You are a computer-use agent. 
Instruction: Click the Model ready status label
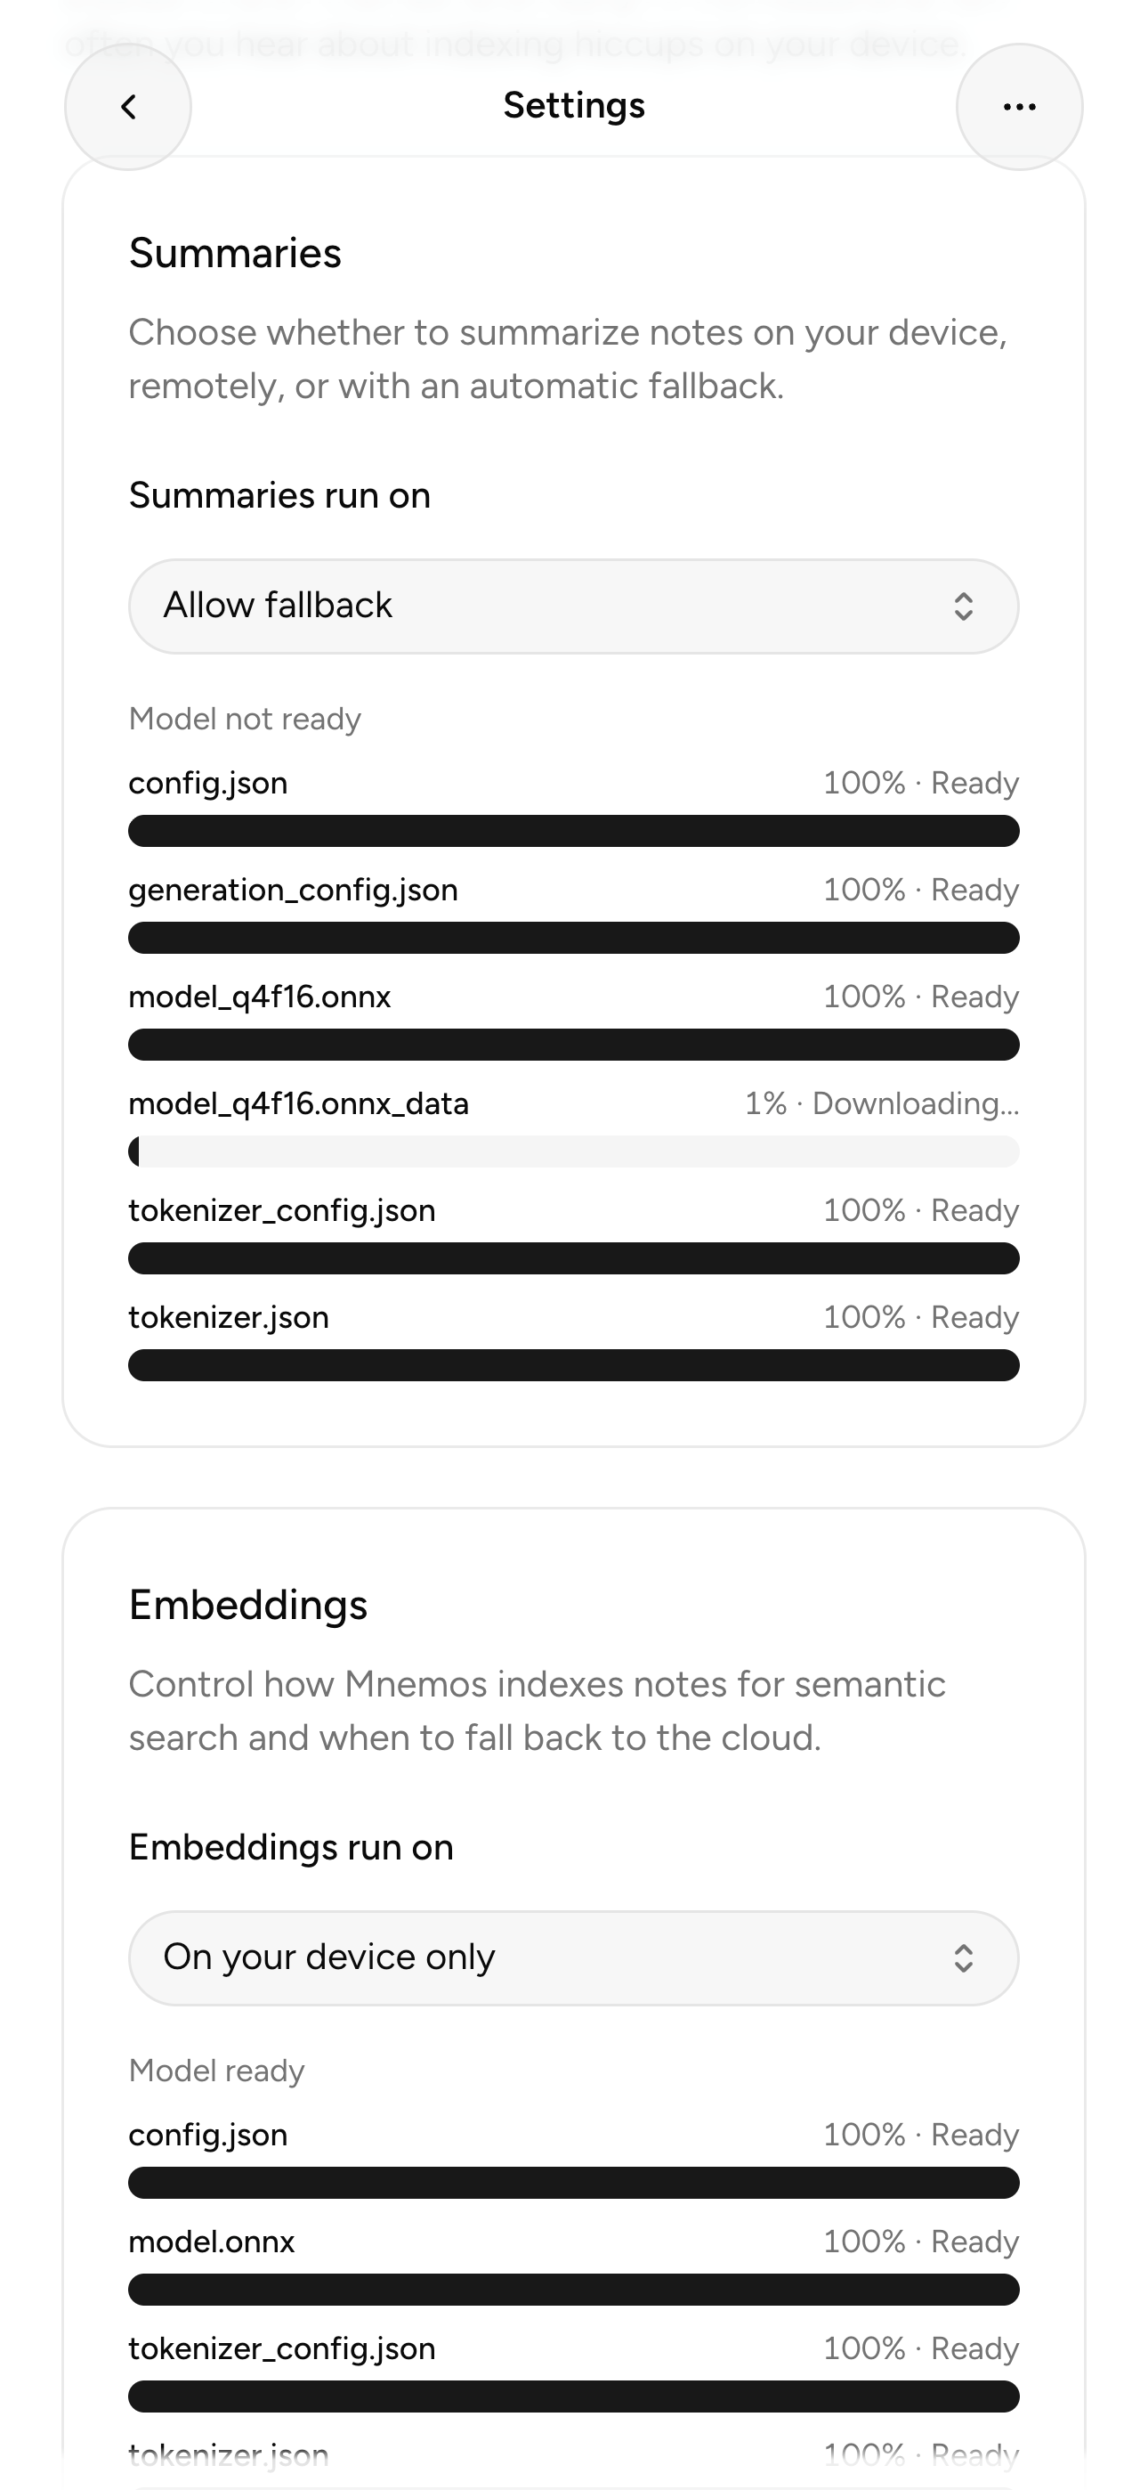coord(216,2071)
